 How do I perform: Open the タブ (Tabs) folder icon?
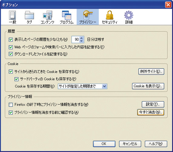(29, 15)
